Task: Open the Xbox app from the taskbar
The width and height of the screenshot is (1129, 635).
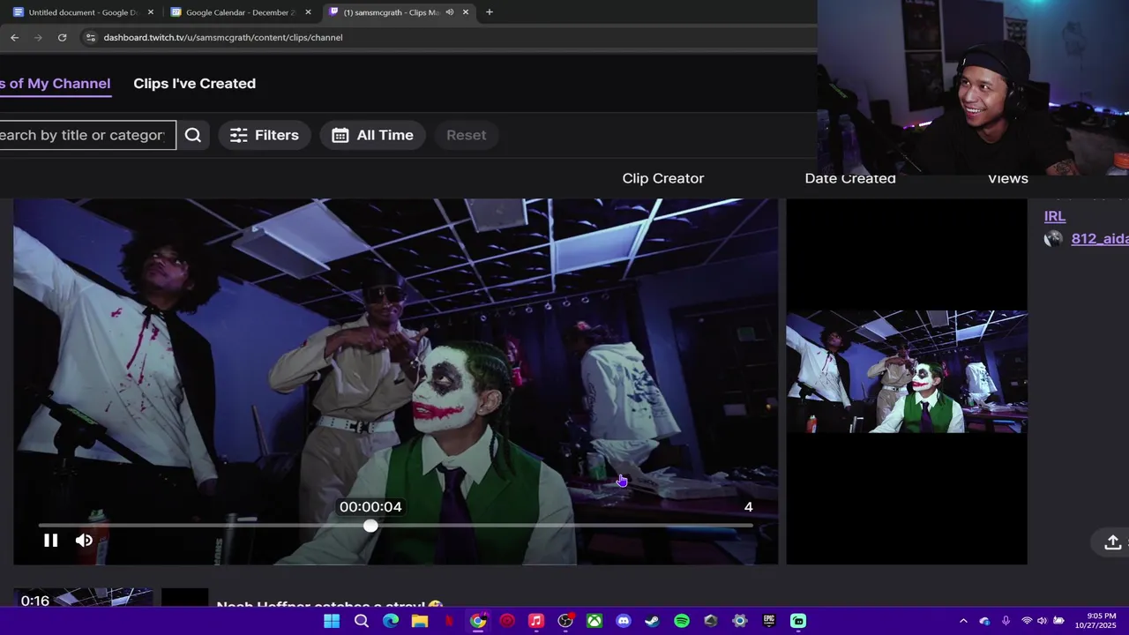Action: point(594,621)
